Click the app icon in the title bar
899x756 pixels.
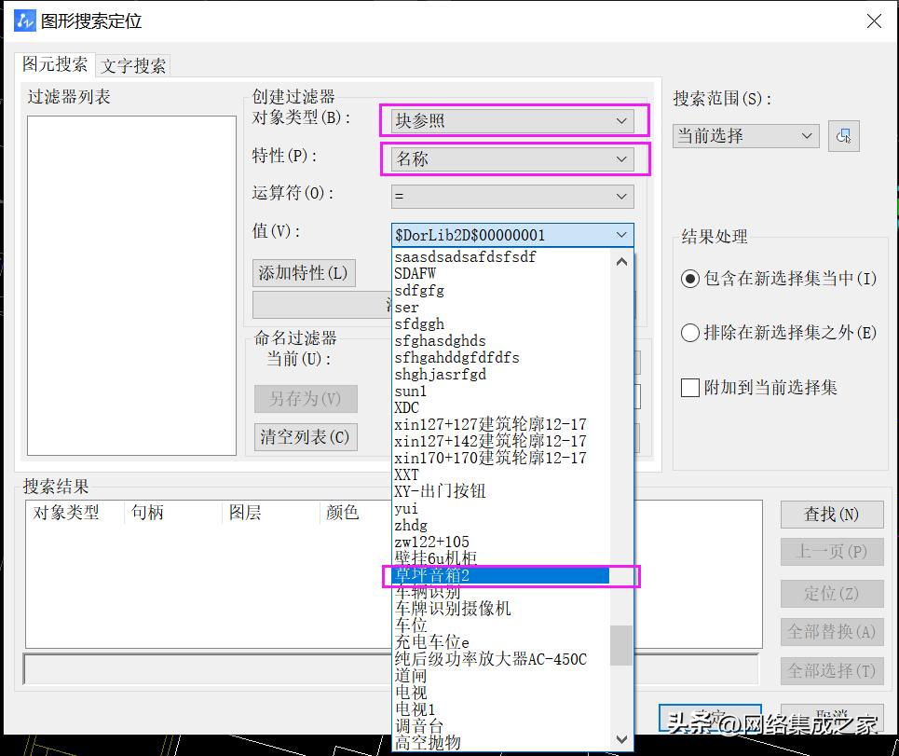(x=24, y=21)
